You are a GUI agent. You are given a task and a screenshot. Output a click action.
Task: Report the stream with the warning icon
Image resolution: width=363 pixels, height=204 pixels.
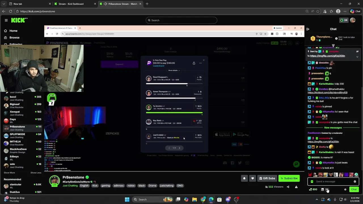coord(296,187)
